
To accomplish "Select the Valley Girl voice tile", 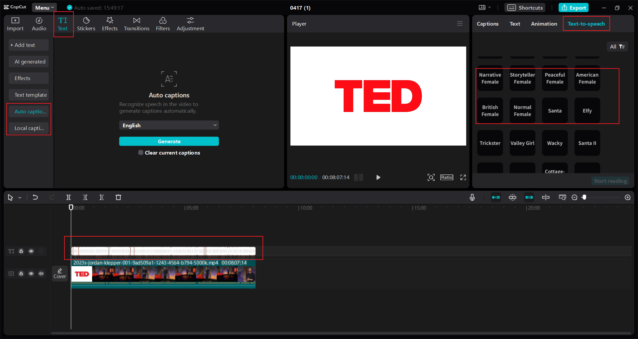I will 522,143.
